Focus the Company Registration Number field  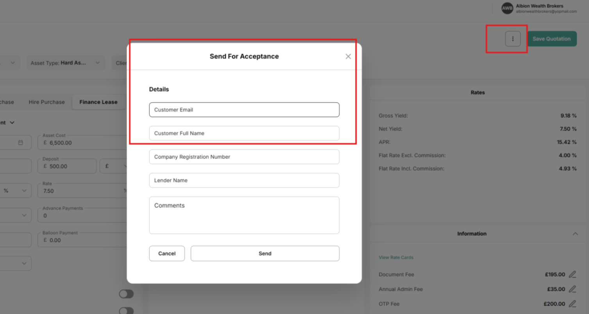[x=244, y=157]
